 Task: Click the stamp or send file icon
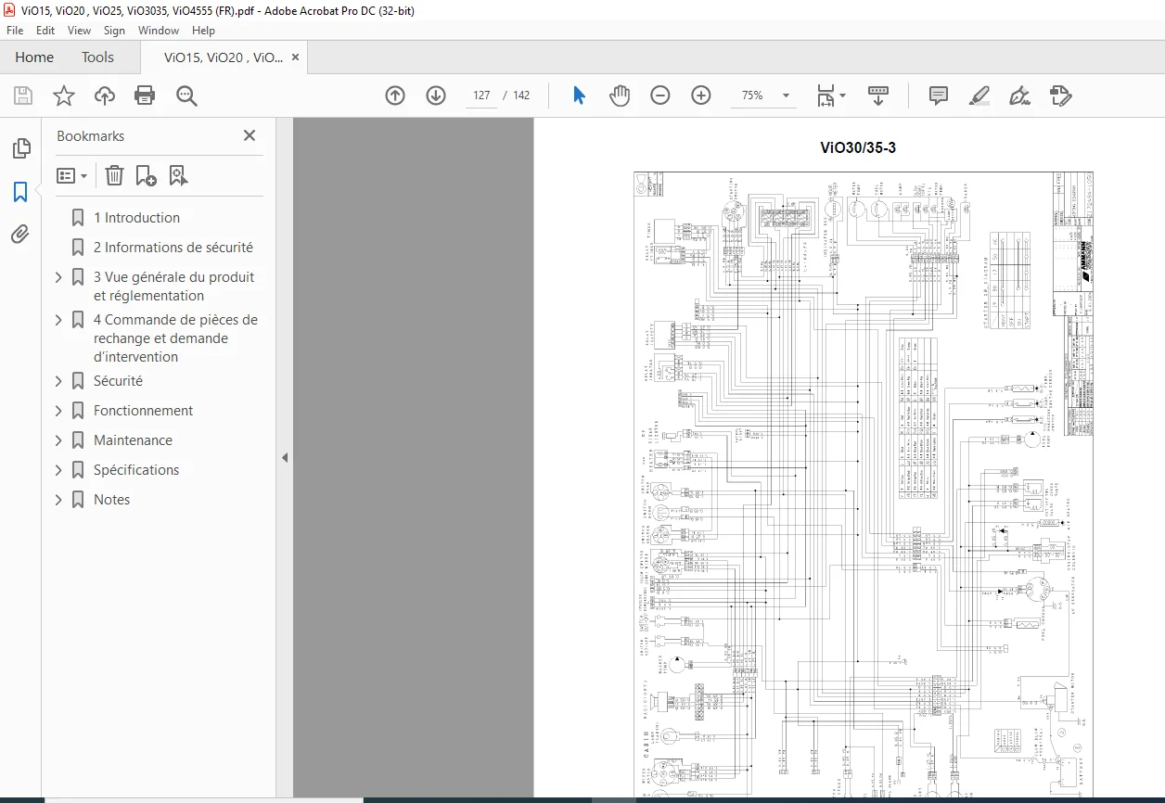1061,96
